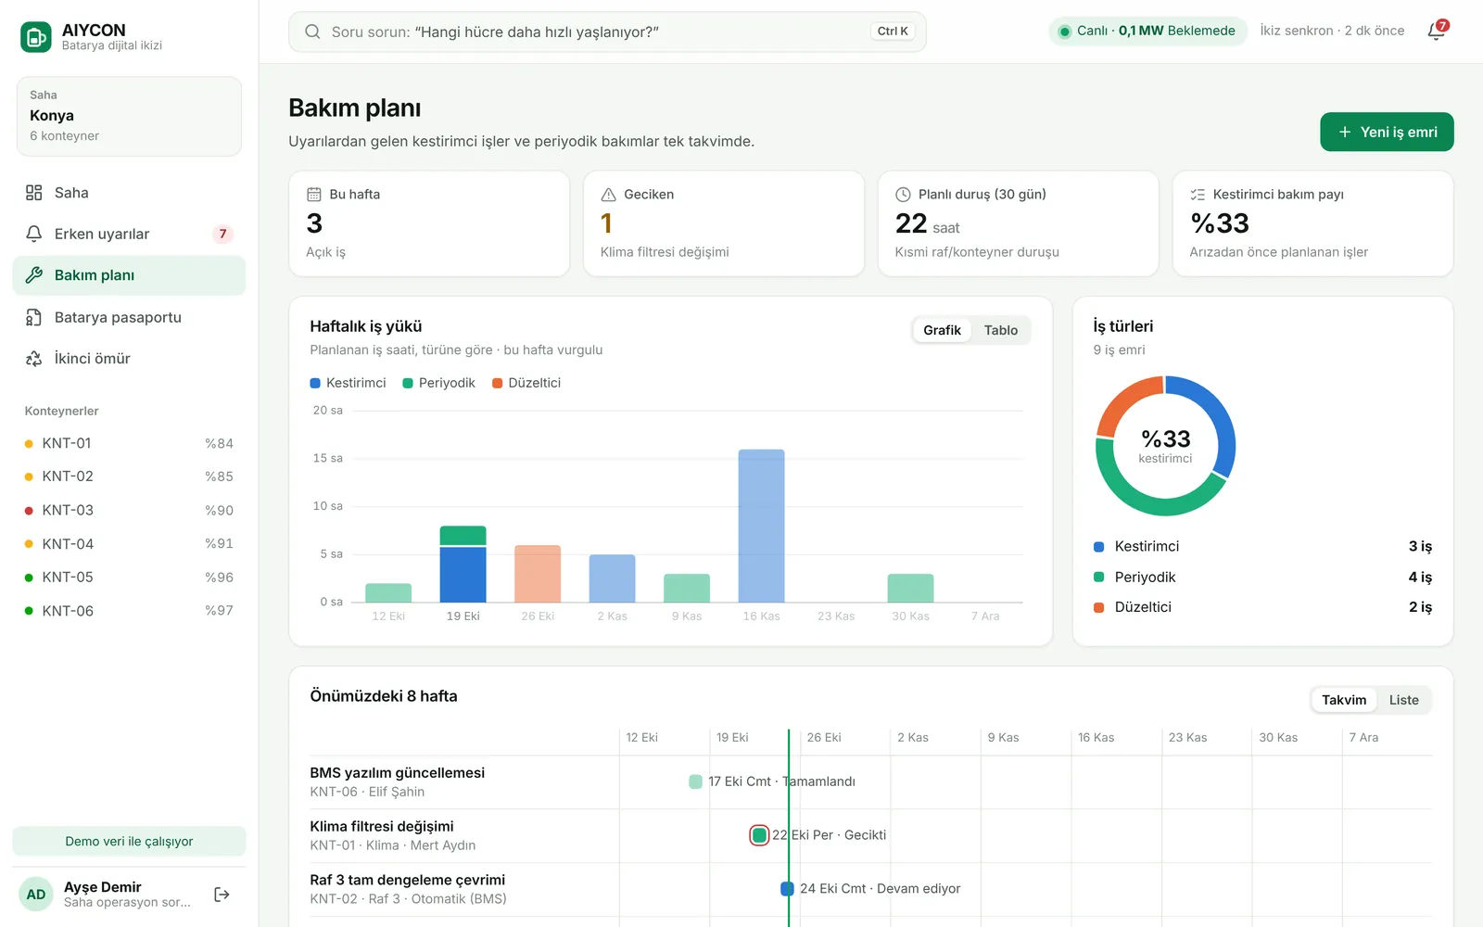This screenshot has width=1483, height=927.
Task: Click the search magnifier icon
Action: point(313,32)
